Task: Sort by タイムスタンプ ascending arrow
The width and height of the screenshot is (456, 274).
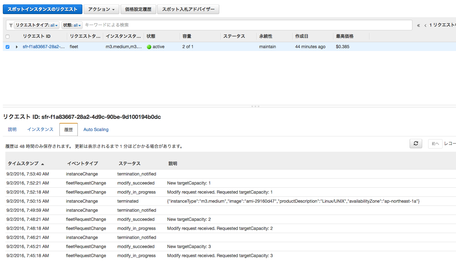Action: 43,164
